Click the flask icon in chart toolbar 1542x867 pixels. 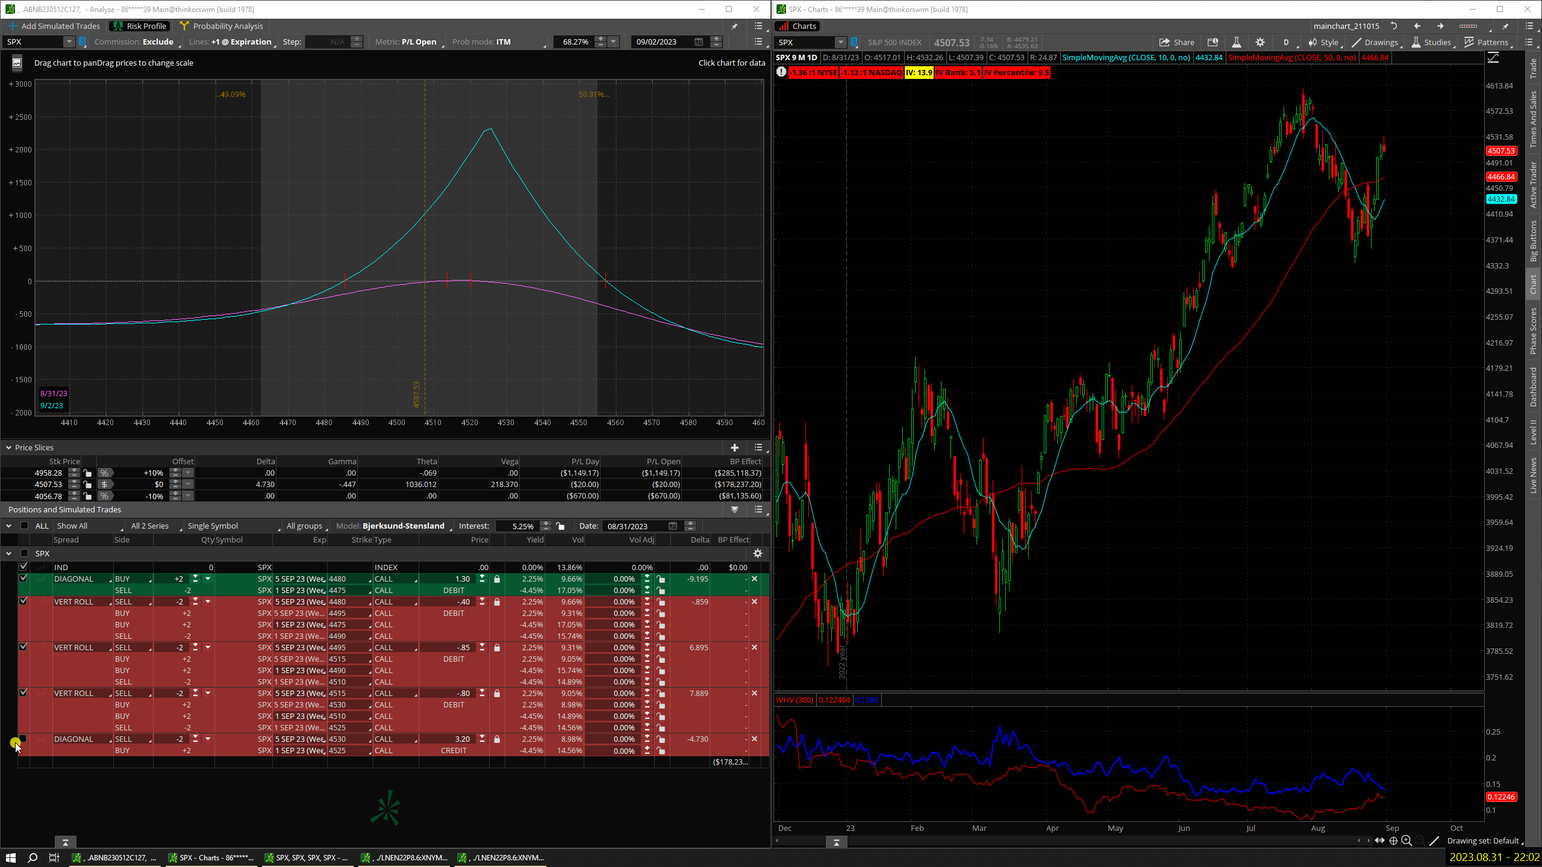tap(1236, 42)
